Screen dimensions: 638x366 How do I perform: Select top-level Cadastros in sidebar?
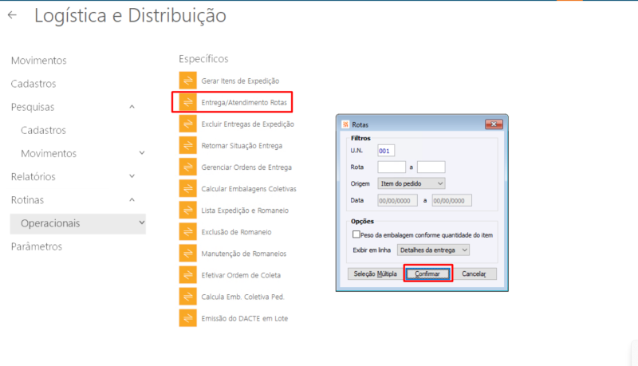click(33, 84)
